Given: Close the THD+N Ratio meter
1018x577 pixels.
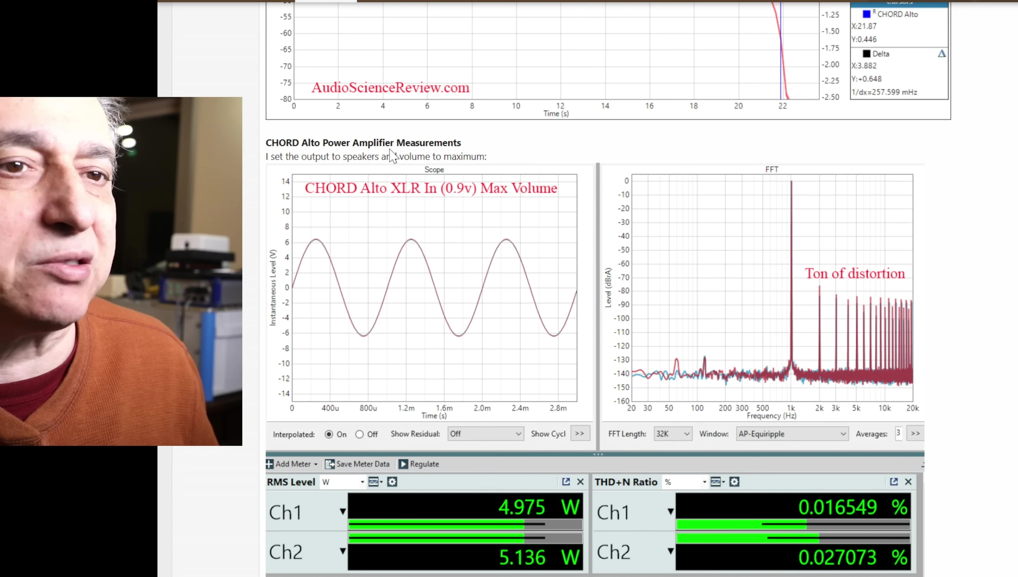Looking at the screenshot, I should point(908,482).
